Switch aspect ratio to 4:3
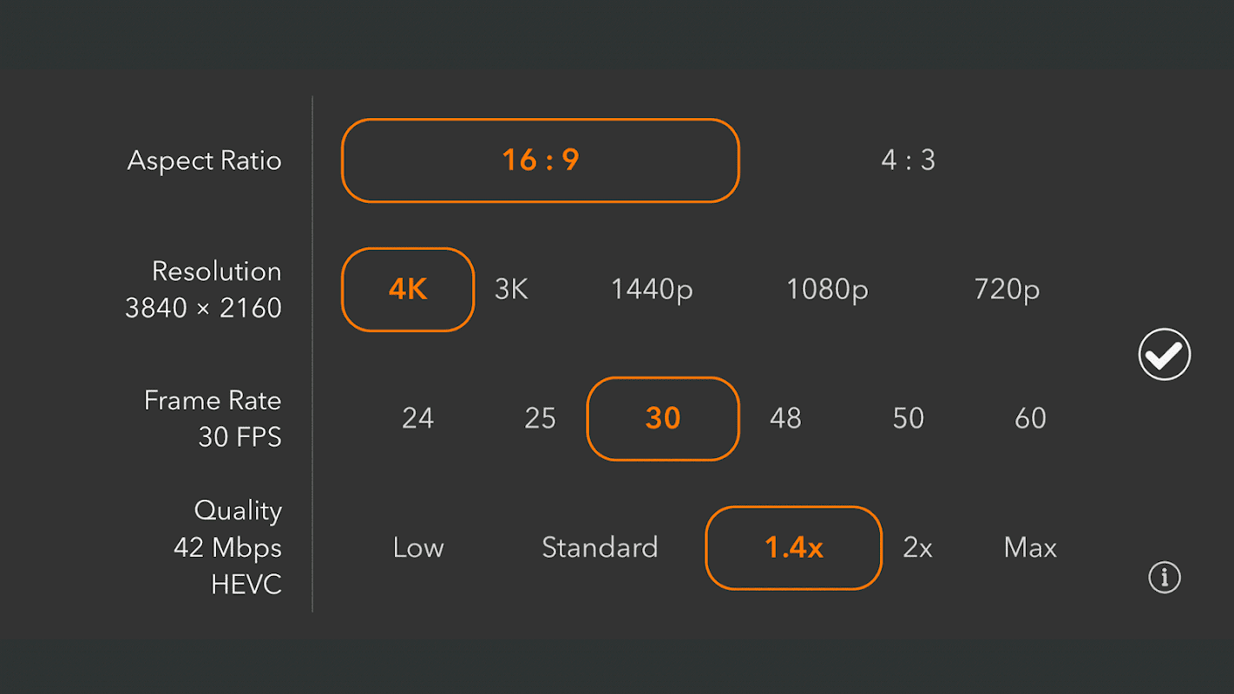This screenshot has height=694, width=1234. [908, 160]
